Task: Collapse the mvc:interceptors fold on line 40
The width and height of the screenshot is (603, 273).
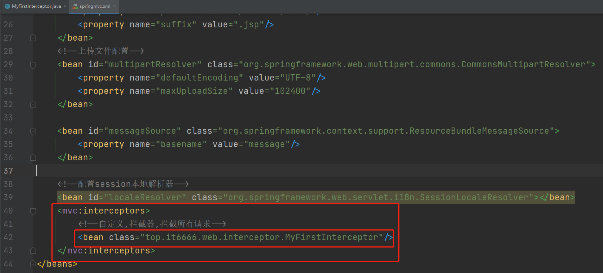Action: click(33, 211)
